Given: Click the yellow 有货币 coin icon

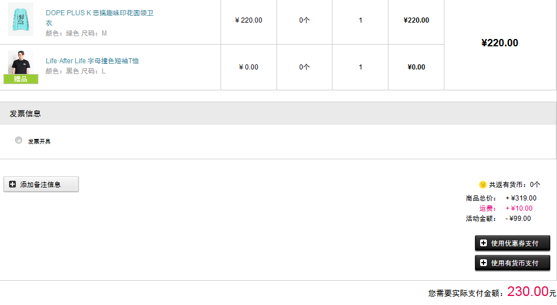Looking at the screenshot, I should tap(482, 185).
